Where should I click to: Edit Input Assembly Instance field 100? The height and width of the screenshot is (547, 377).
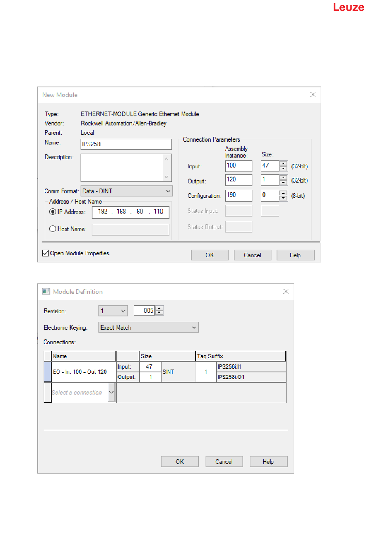pyautogui.click(x=239, y=166)
